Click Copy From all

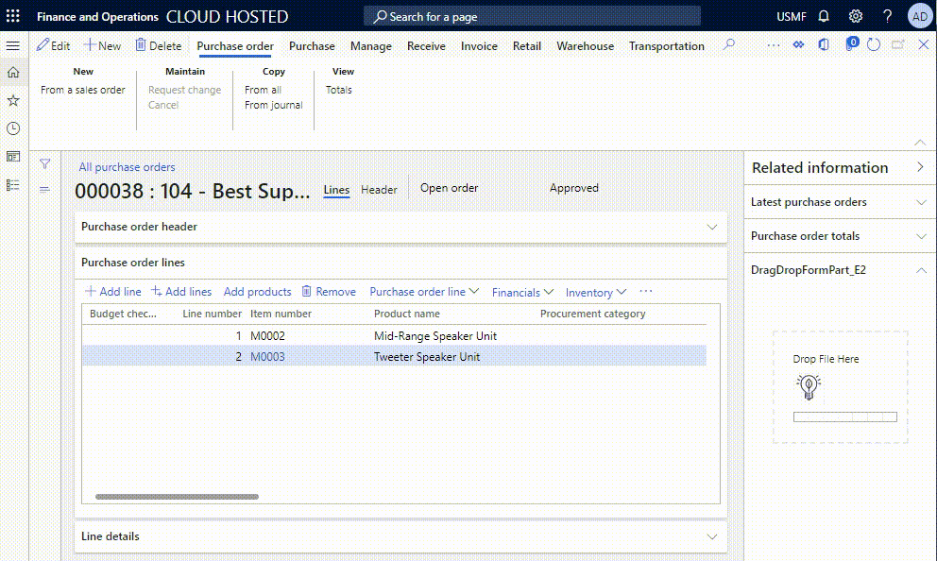[263, 90]
